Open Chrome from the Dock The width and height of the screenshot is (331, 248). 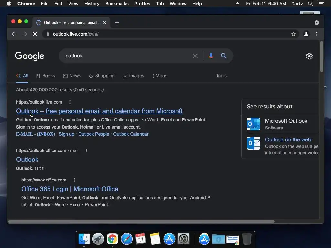coord(112,239)
